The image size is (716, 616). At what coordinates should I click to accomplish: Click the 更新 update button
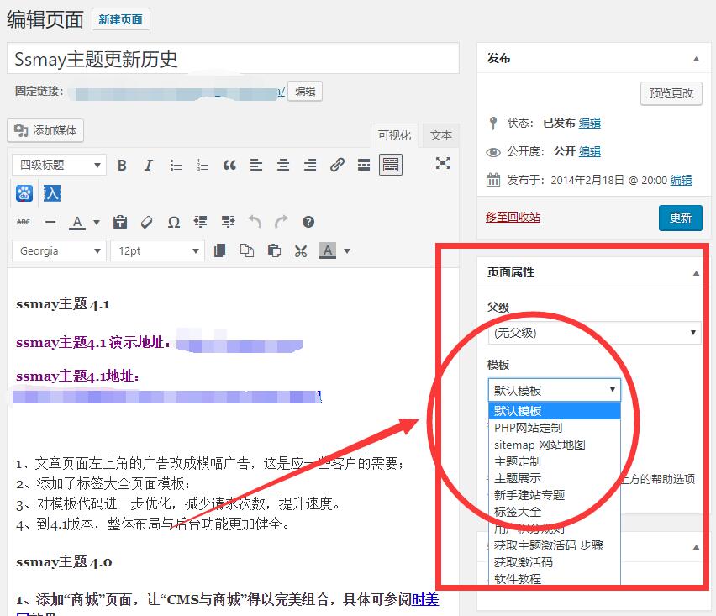point(681,218)
